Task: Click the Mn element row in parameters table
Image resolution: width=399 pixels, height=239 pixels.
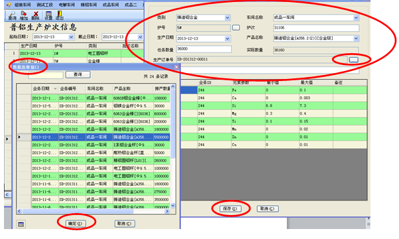Action: point(274,129)
